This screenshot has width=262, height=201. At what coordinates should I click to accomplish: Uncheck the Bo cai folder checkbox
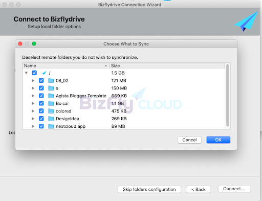[41, 103]
